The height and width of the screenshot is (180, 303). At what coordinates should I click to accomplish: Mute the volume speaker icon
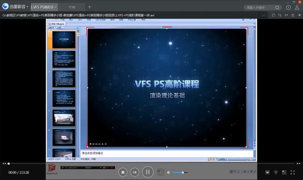coord(169,172)
